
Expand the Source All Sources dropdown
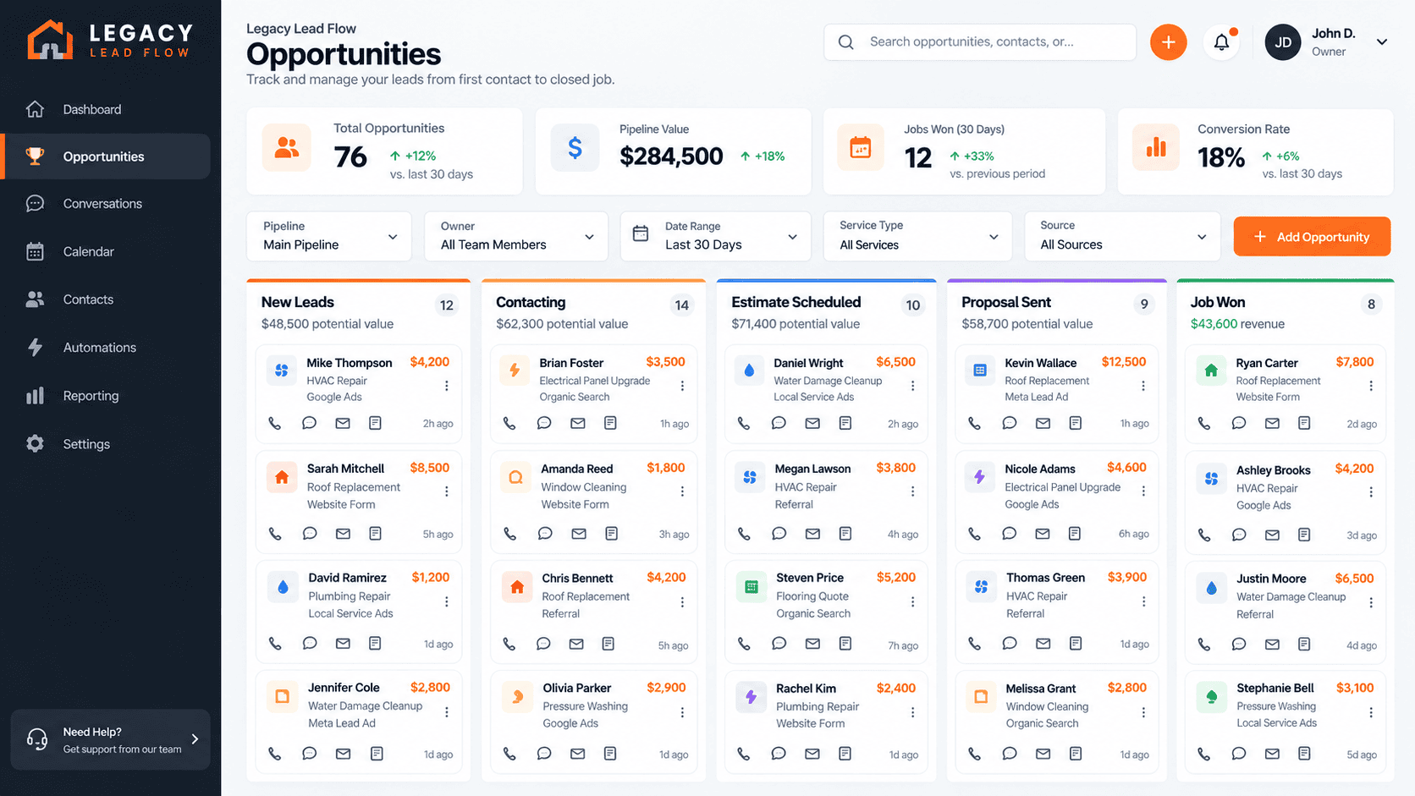[1123, 236]
